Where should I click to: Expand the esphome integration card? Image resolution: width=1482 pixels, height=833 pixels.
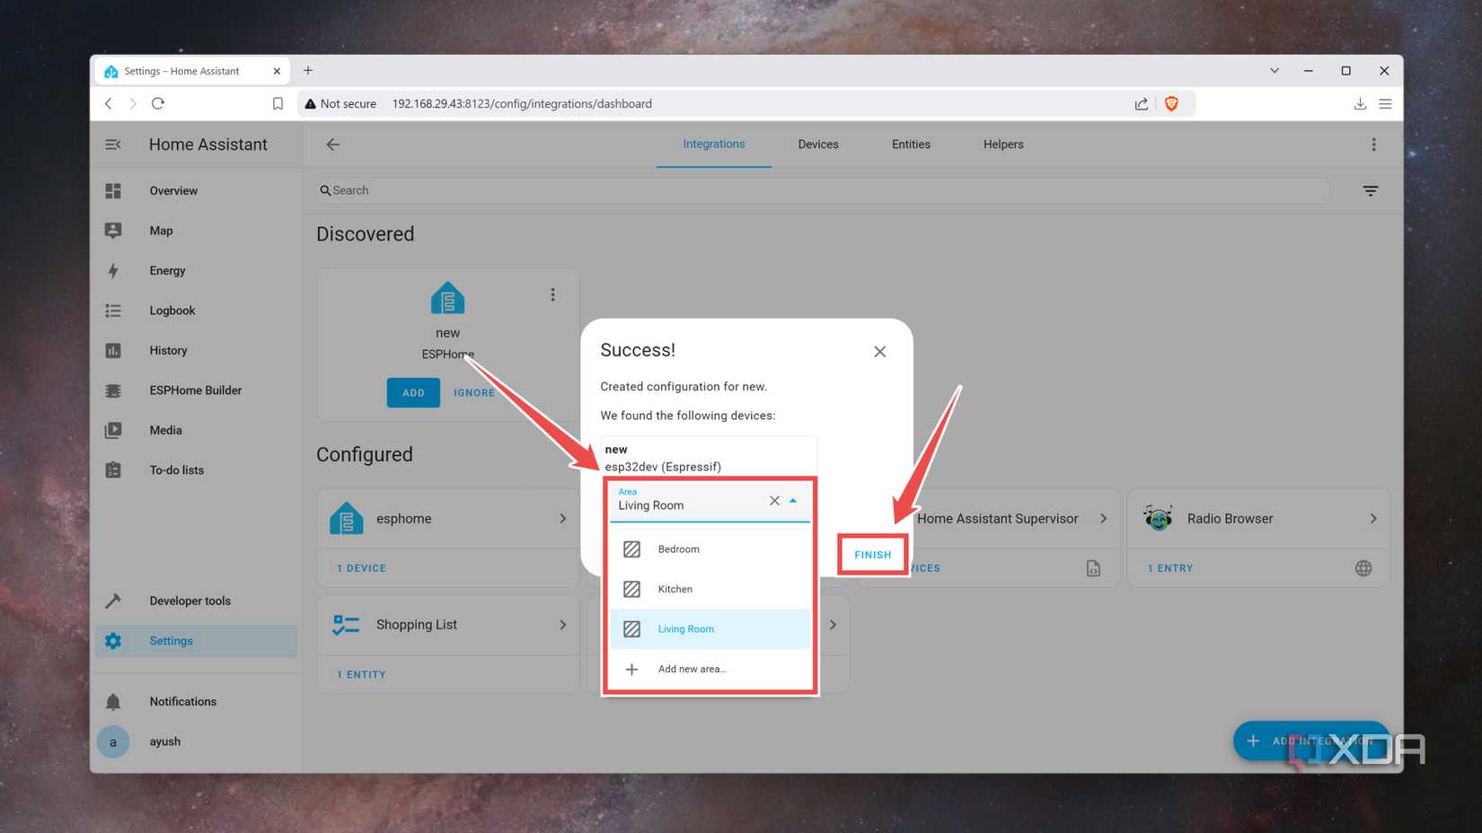[563, 518]
